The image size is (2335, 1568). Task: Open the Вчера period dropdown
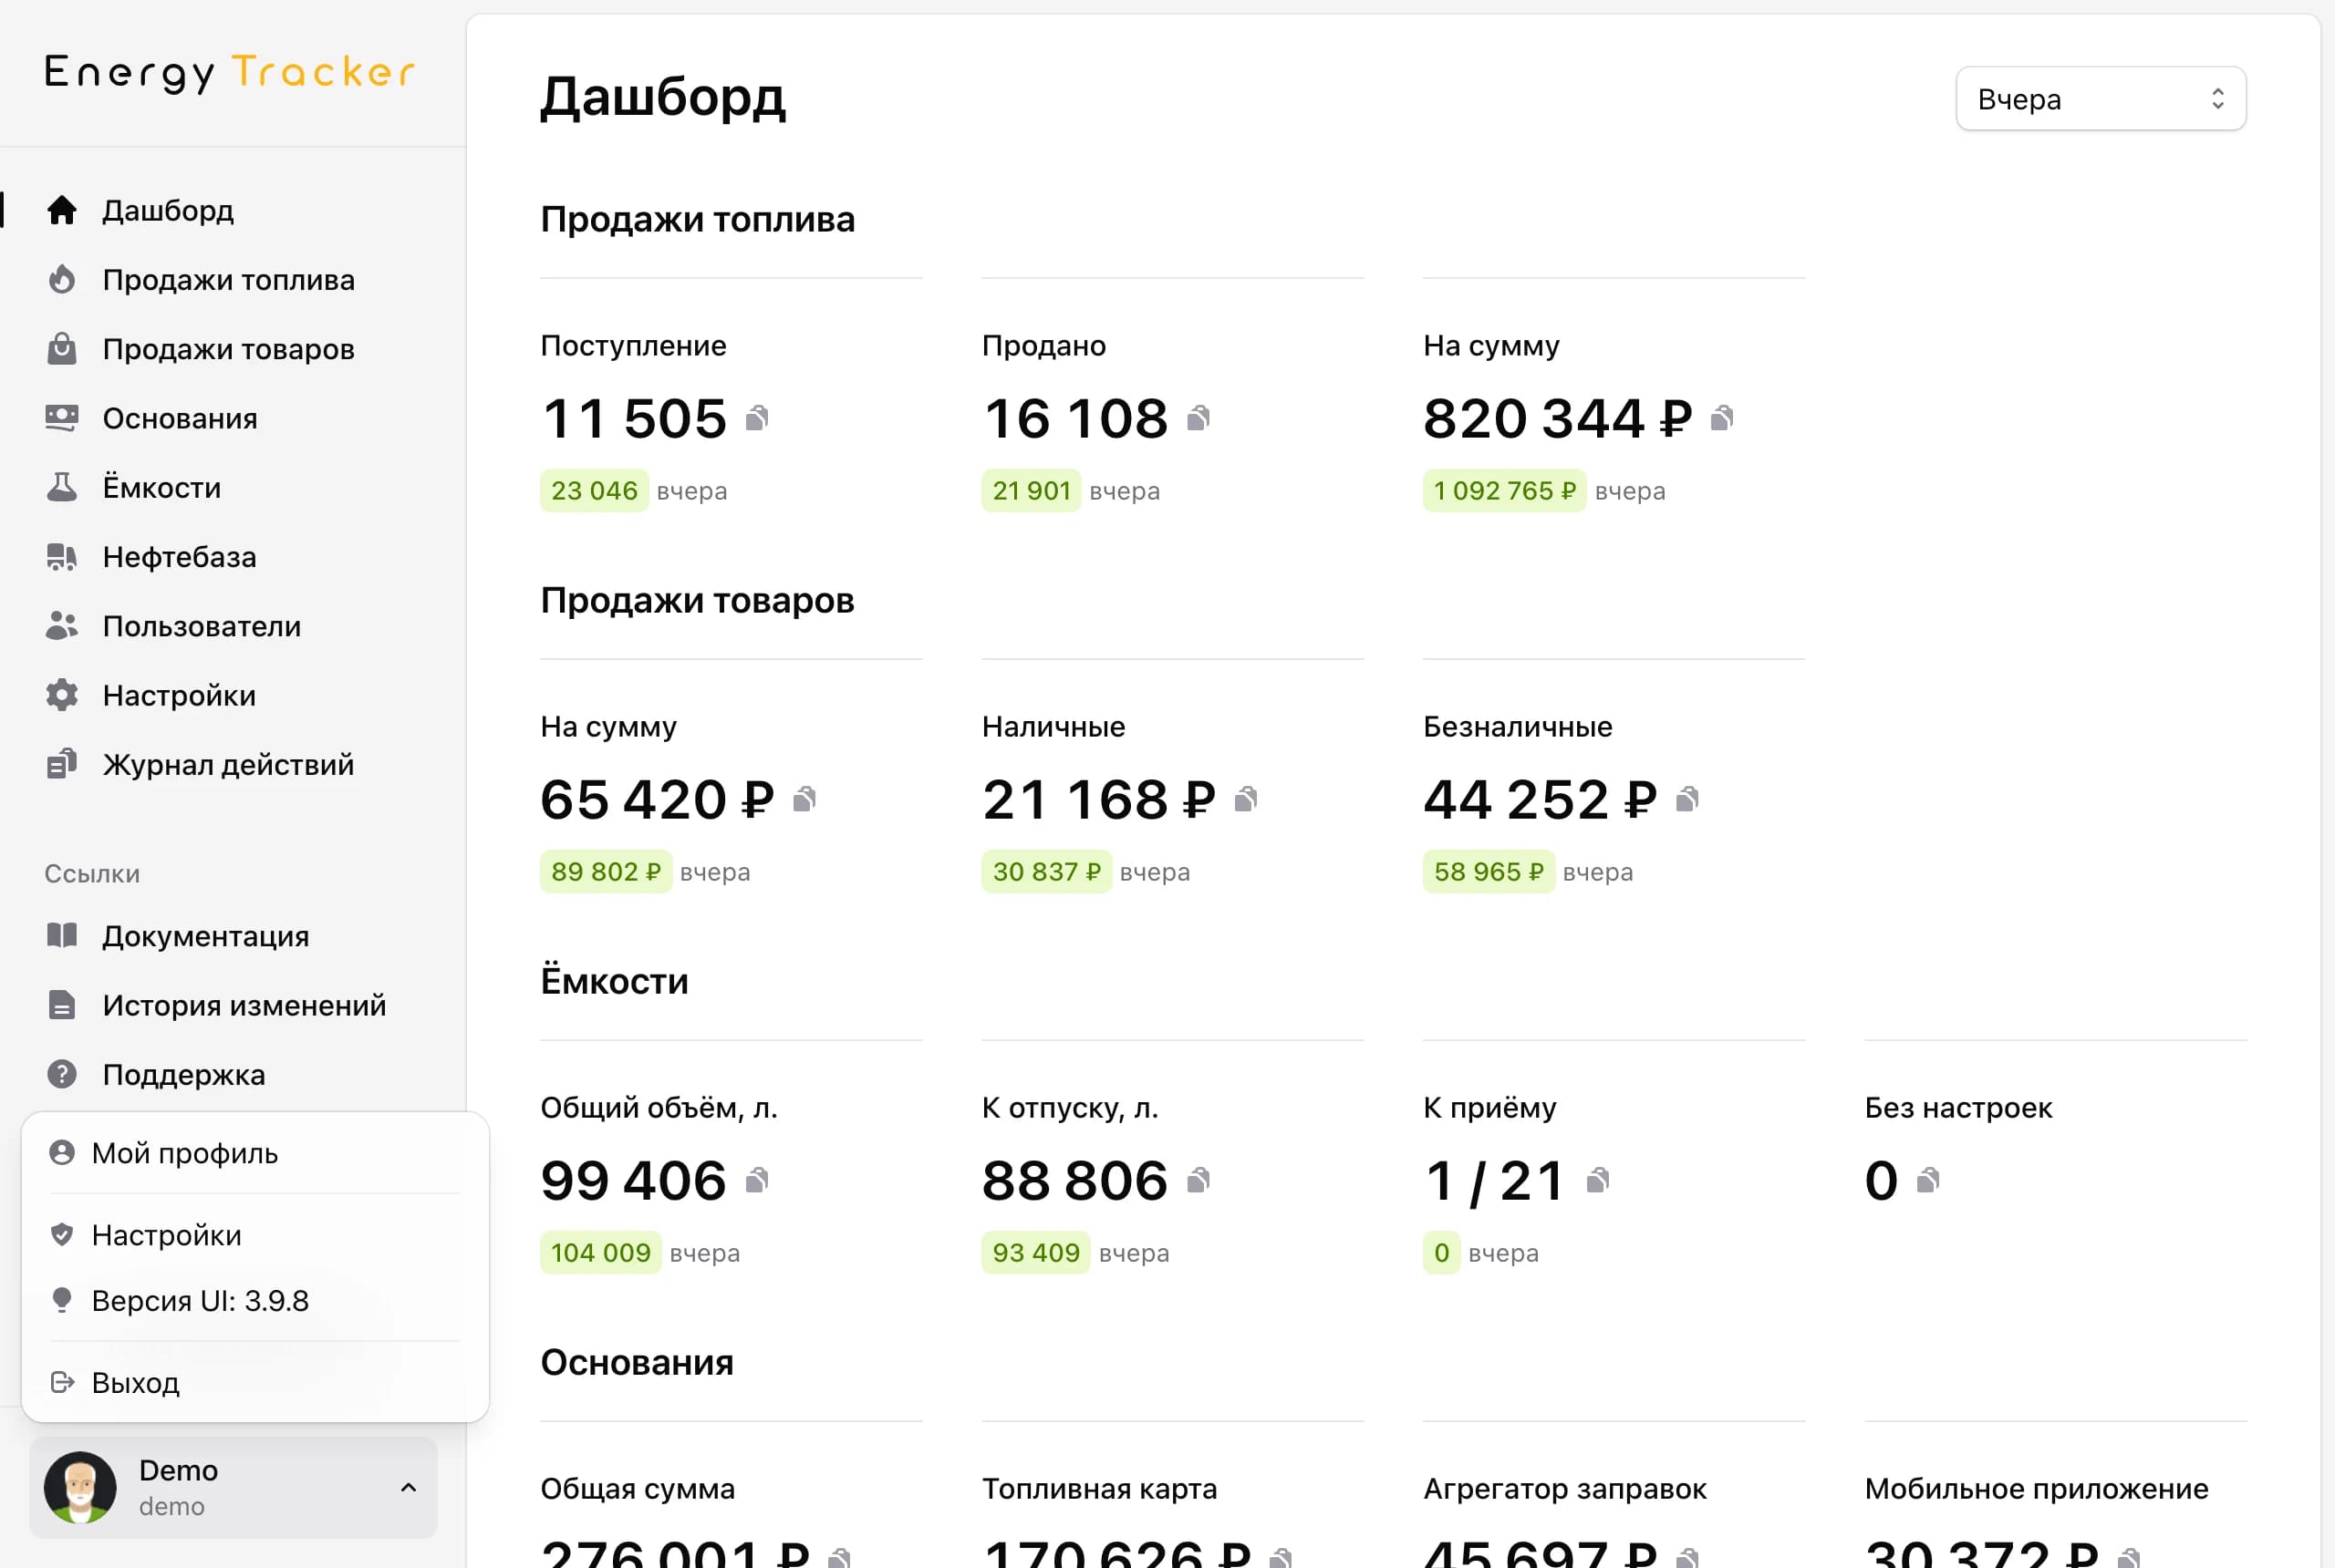point(2100,99)
